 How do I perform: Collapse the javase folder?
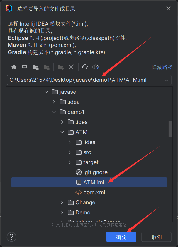click(46, 92)
